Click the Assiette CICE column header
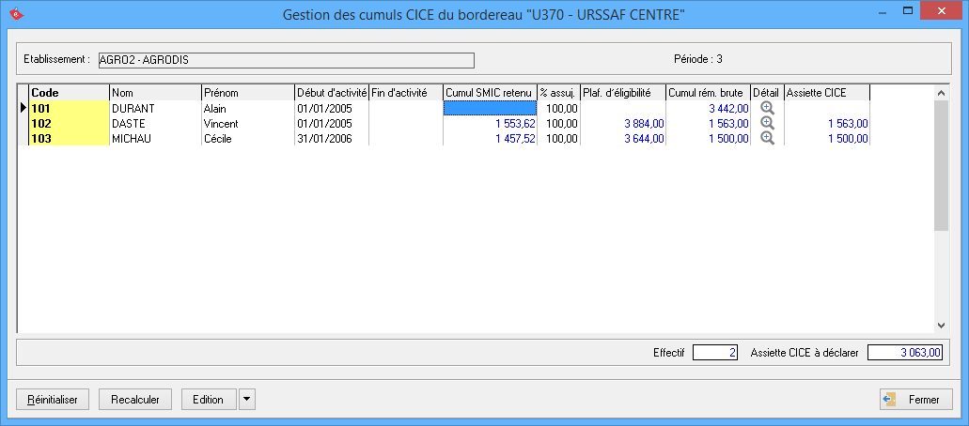Screen dimensions: 969x426 826,93
